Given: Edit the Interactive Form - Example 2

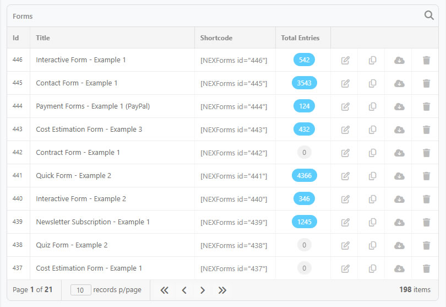Looking at the screenshot, I should coord(345,199).
